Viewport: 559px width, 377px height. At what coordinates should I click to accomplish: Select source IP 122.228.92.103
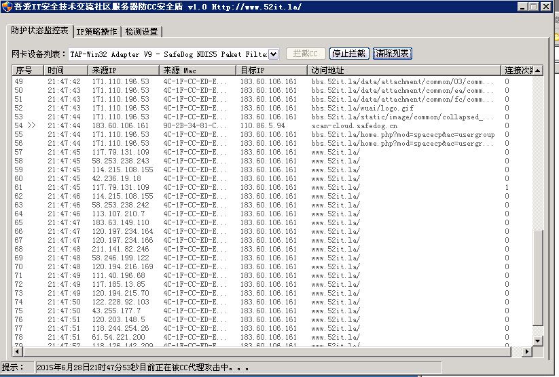(x=120, y=302)
